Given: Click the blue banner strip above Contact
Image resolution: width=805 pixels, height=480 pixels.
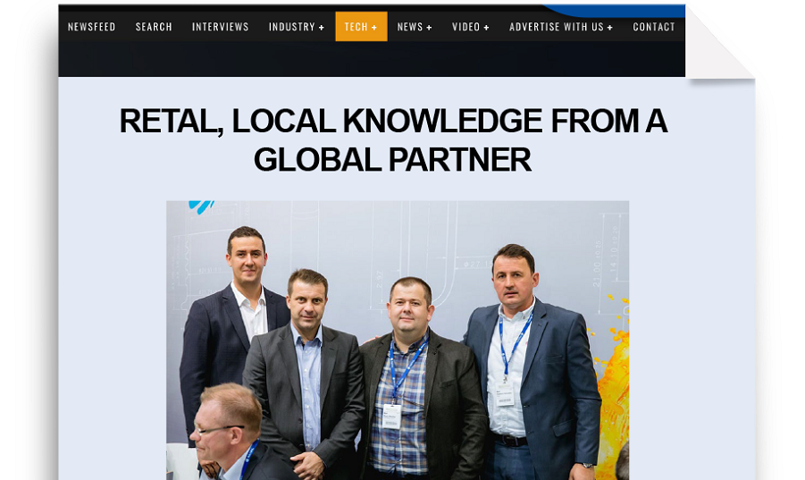Looking at the screenshot, I should click(615, 10).
